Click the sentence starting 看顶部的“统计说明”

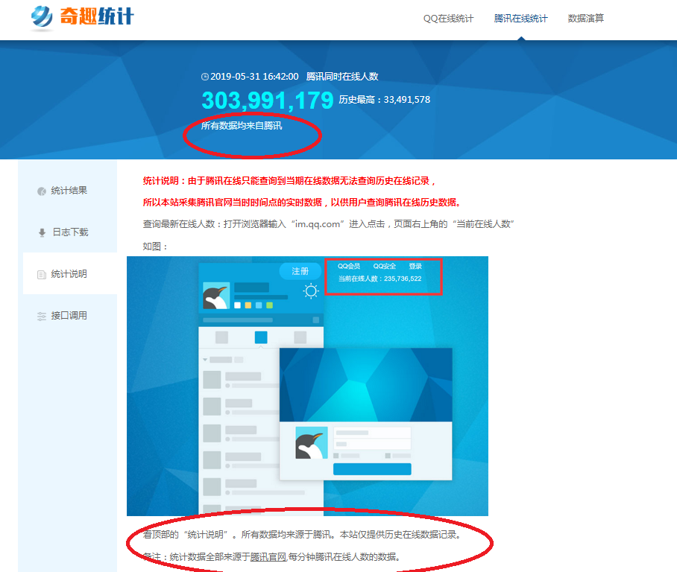tap(302, 535)
